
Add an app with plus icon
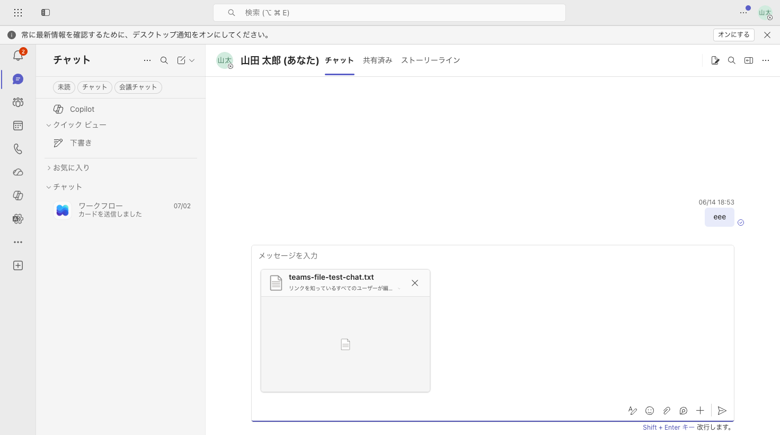point(18,265)
